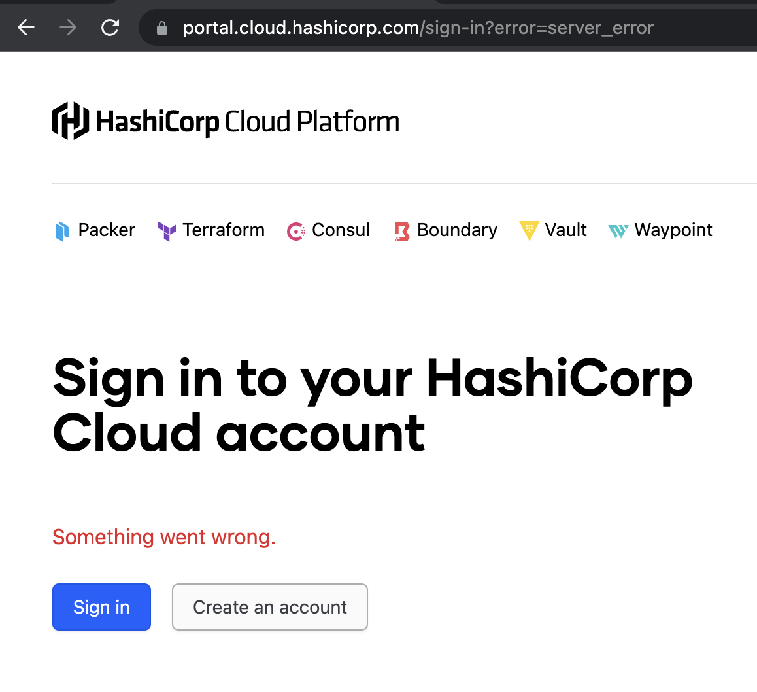Image resolution: width=757 pixels, height=692 pixels.
Task: Open the Packer text link
Action: point(107,230)
